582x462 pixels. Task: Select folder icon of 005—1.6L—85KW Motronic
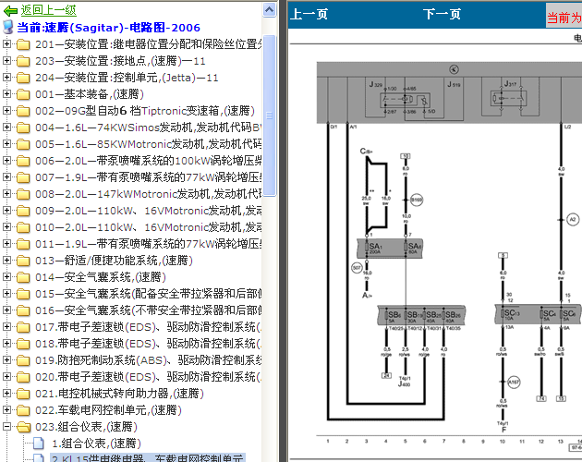click(23, 144)
